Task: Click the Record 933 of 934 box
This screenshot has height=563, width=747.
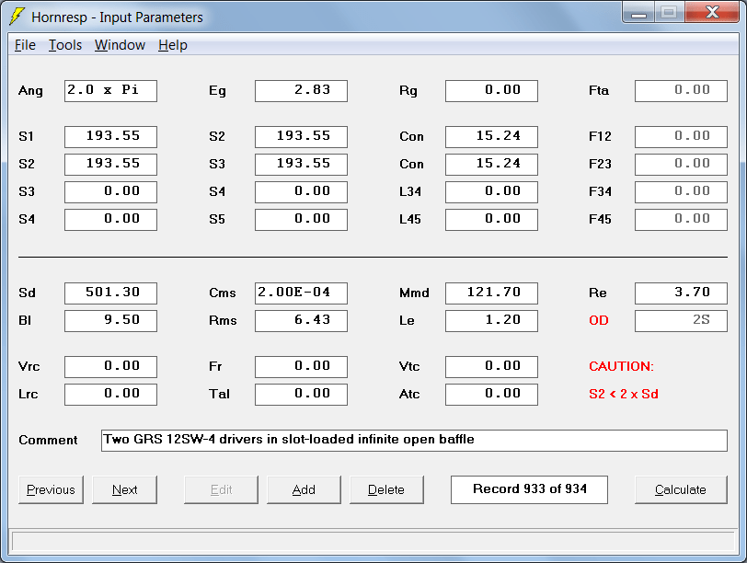Action: (x=529, y=489)
